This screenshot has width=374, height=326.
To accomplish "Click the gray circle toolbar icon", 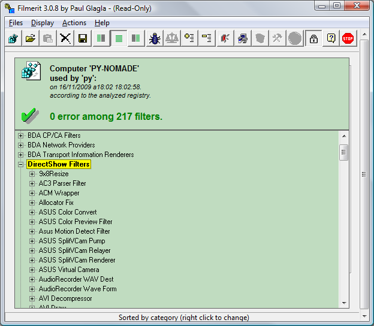I will tap(295, 38).
